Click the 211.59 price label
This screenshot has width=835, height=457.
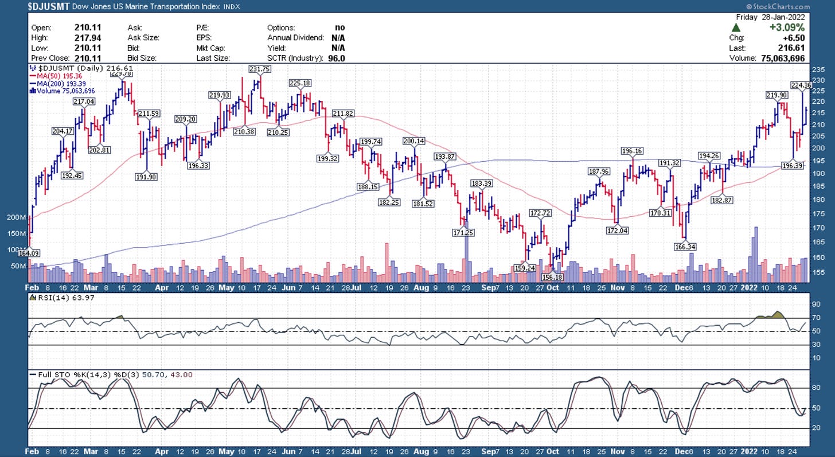149,114
